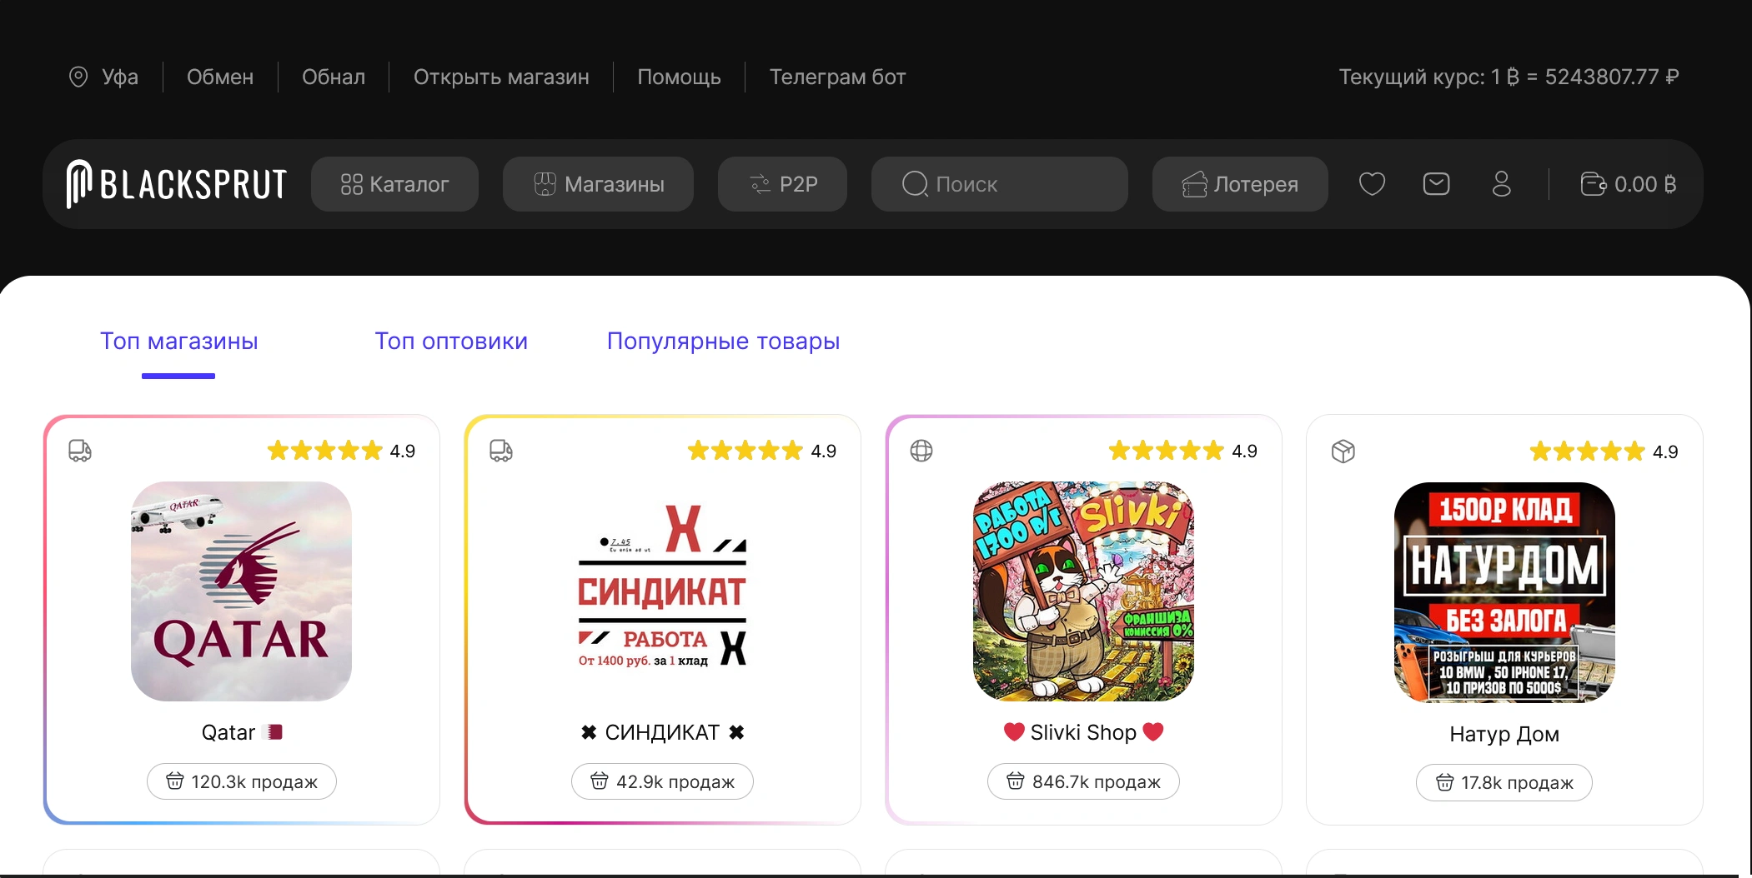Click the box icon on Натур Дом card
The width and height of the screenshot is (1752, 878).
1343,451
